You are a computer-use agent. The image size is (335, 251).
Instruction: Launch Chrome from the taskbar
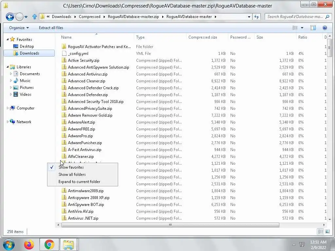[x=49, y=244]
